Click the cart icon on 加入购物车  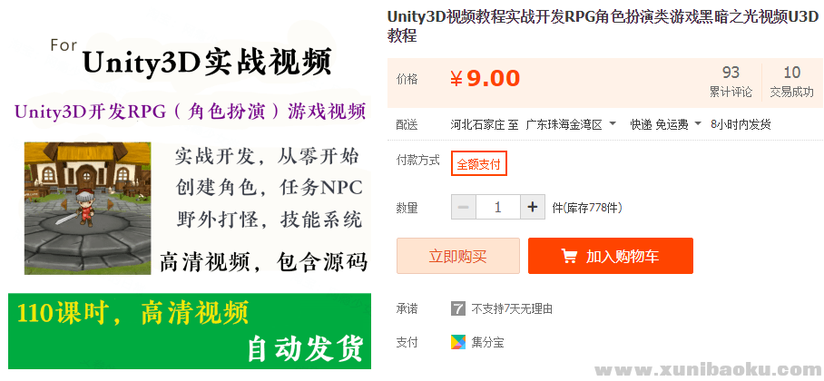click(570, 257)
